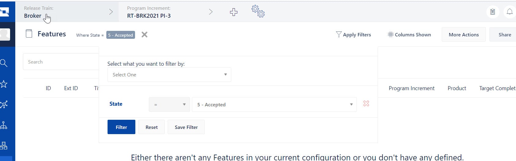Click the plus add icon in header
516x161 pixels.
234,12
